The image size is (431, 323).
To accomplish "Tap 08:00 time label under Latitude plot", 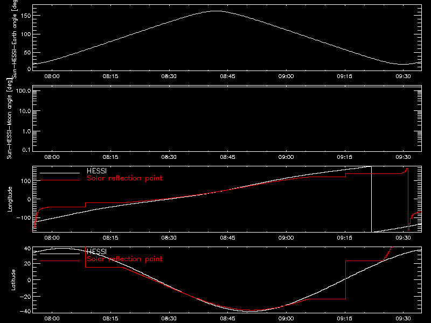I will pos(52,318).
